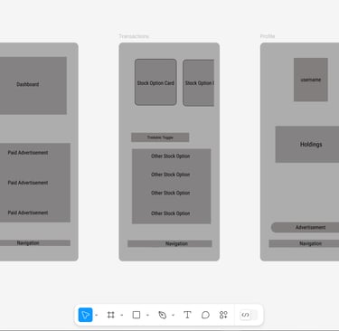Select the Holdings block in Profile
Image resolution: width=339 pixels, height=331 pixels.
pyautogui.click(x=307, y=145)
